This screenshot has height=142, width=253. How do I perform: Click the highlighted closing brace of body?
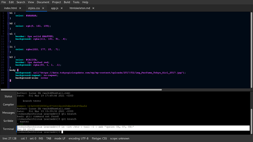point(10,80)
